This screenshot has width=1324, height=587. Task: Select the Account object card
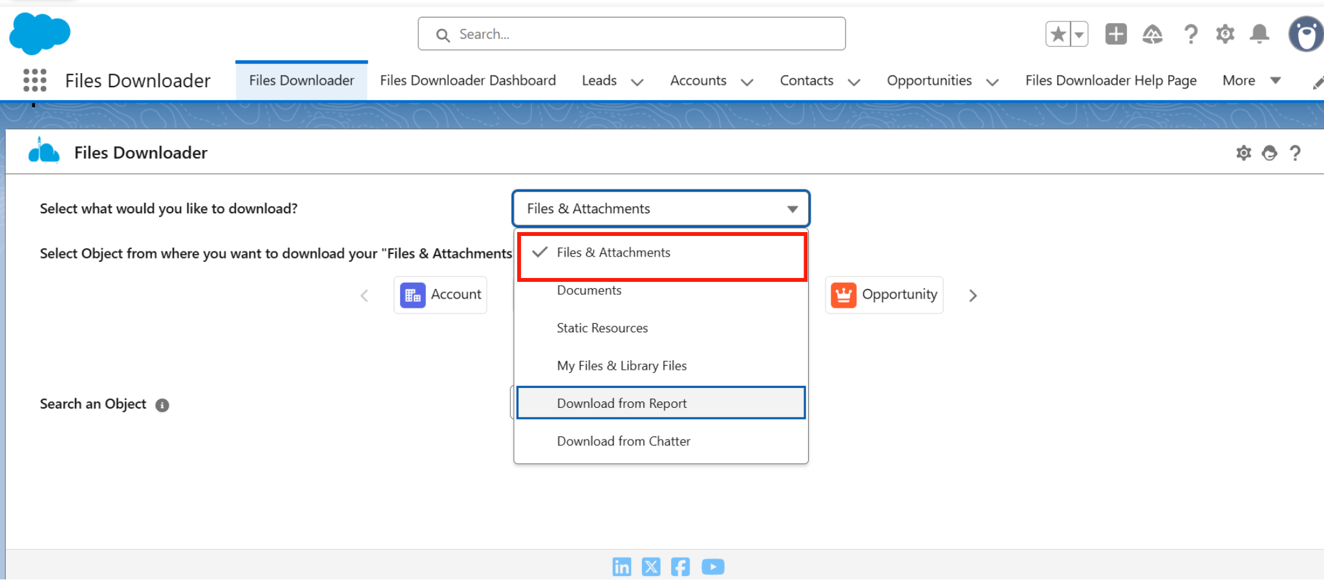(x=440, y=295)
